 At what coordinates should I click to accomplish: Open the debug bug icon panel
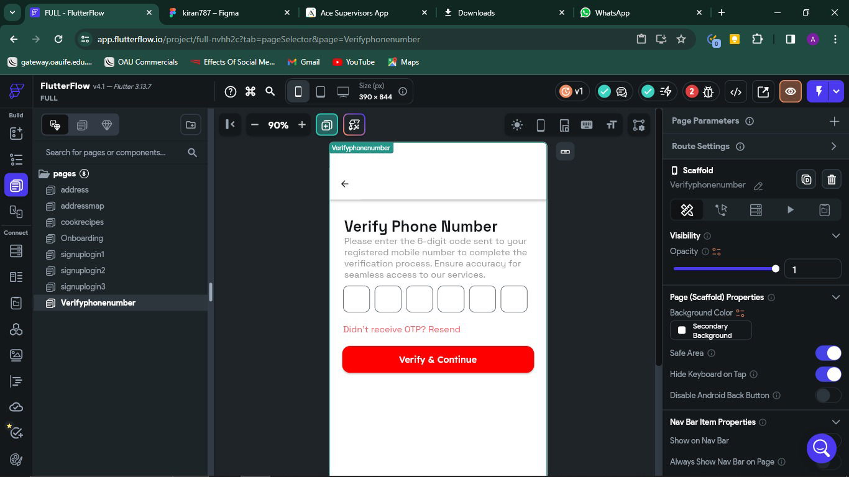click(708, 92)
